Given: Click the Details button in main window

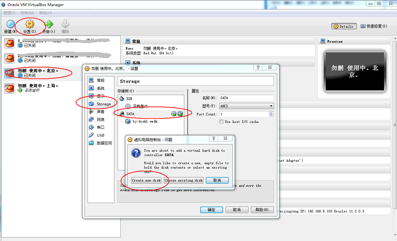Looking at the screenshot, I should [344, 27].
